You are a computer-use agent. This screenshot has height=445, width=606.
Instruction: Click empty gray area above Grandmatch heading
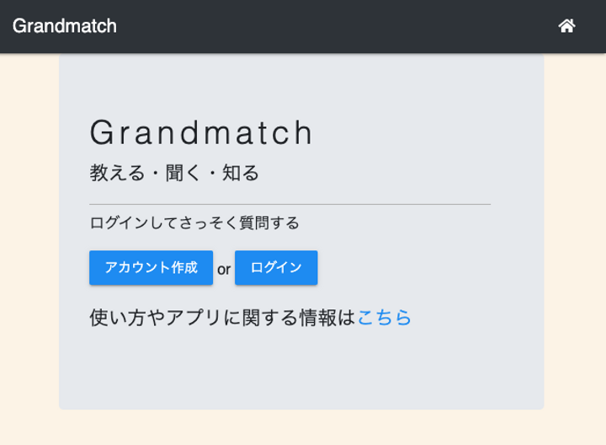click(301, 84)
